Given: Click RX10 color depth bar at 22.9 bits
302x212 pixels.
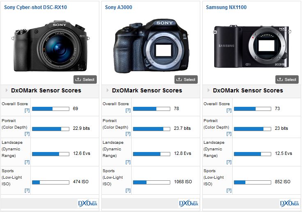Looking at the screenshot, I should click(50, 129).
